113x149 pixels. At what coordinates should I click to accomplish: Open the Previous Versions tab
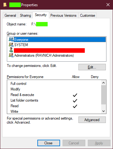click(64, 15)
